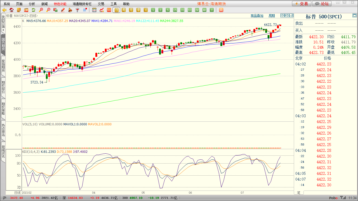Select the 笔 tick tab at bottom right

tap(299, 192)
